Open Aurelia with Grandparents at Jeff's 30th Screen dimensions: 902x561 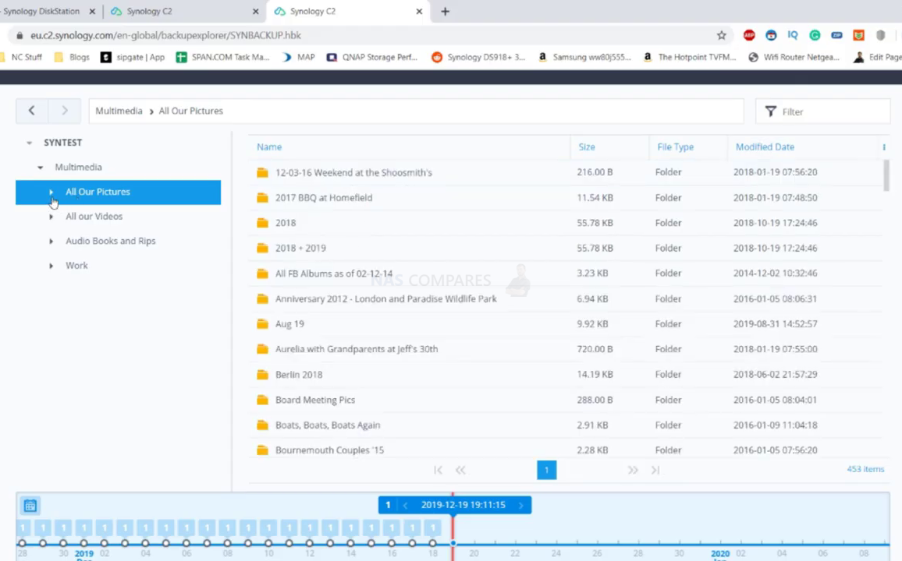(x=566, y=349)
